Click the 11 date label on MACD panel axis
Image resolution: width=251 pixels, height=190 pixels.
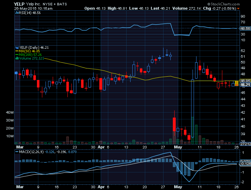pyautogui.click(x=199, y=187)
